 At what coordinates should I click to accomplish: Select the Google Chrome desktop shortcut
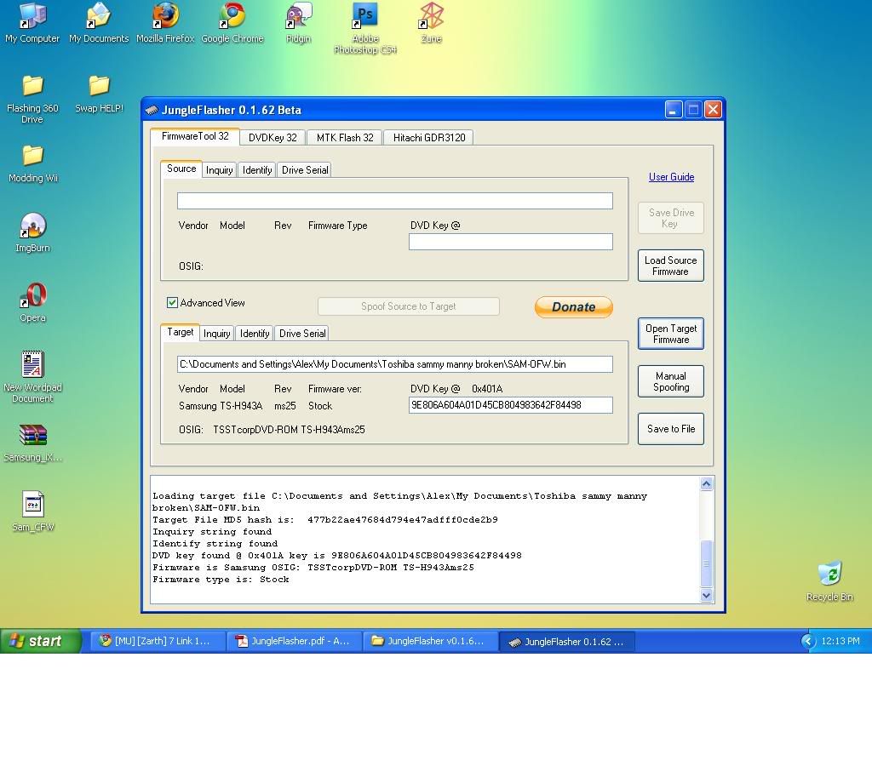(232, 16)
